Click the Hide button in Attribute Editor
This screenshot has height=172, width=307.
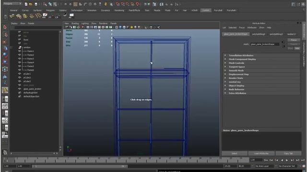click(x=297, y=48)
